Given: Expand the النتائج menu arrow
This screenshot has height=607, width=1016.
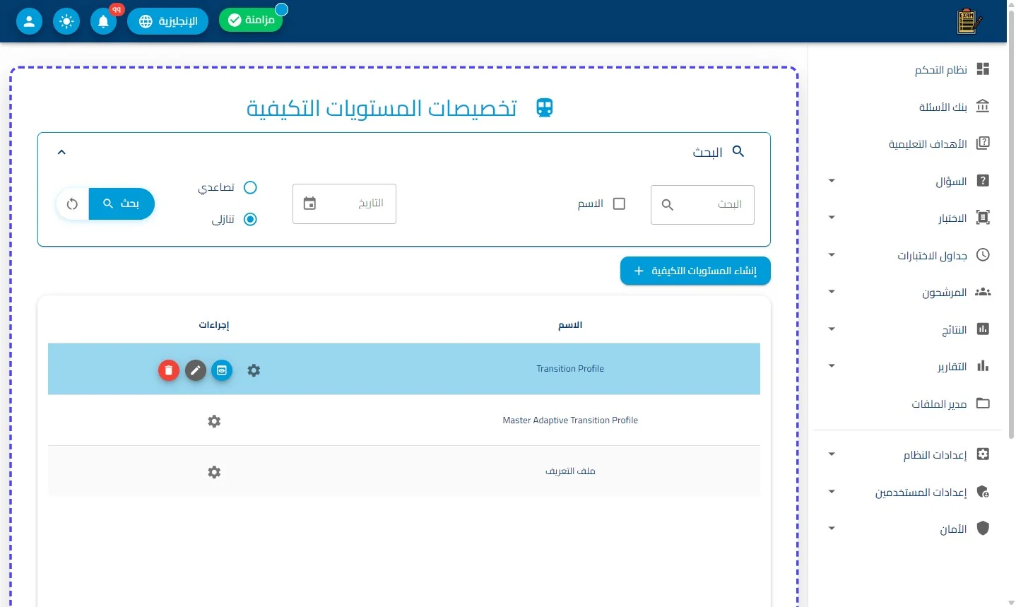Looking at the screenshot, I should click(832, 329).
